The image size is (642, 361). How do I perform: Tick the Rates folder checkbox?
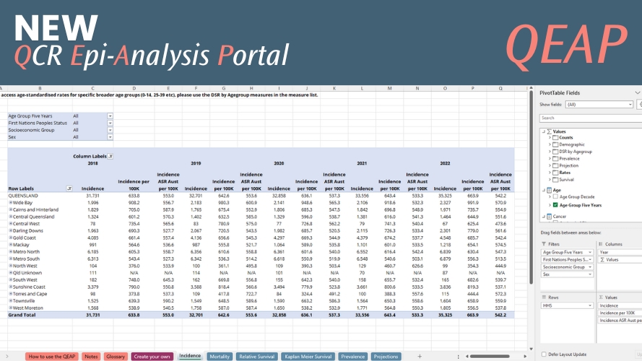coord(555,173)
